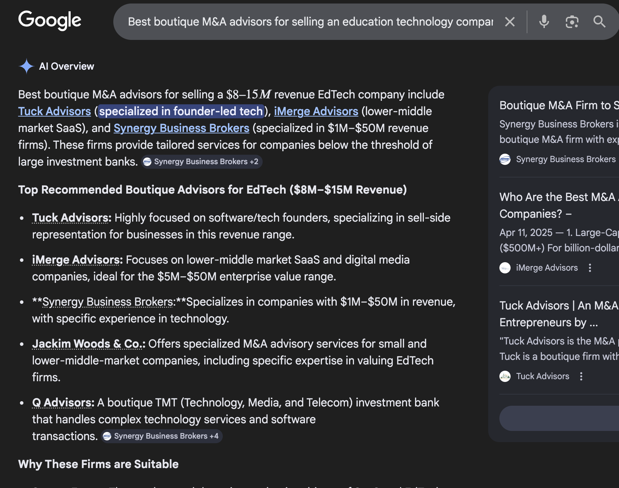619x488 pixels.
Task: Click the Synergy Business Brokers favicon in sidebar
Action: [x=505, y=159]
